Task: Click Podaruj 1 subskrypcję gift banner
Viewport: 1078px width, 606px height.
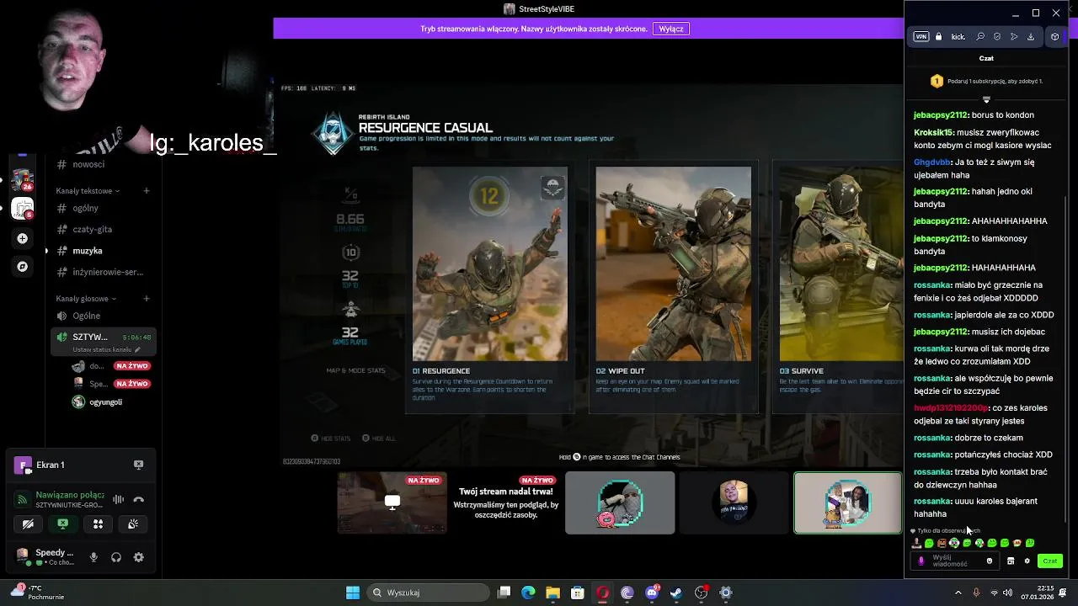Action: pyautogui.click(x=986, y=81)
